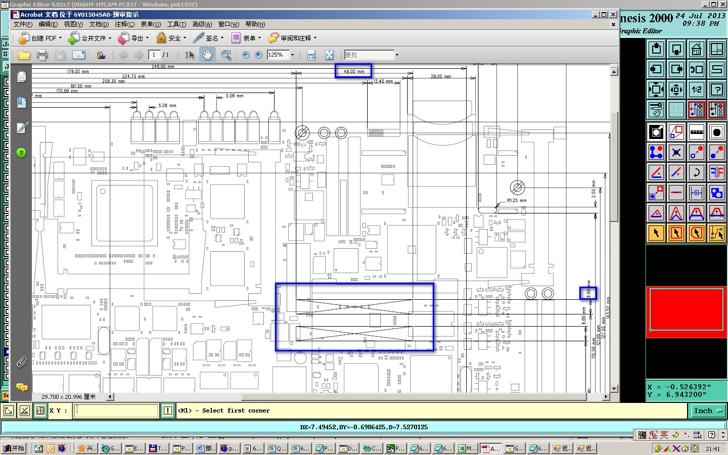Activate the Acrobat text select cursor tool
Screen dimensions: 728x455
(190, 55)
